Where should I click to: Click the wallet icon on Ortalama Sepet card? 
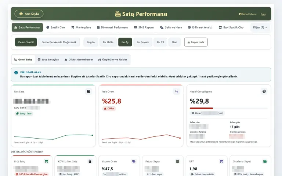tap(265, 161)
